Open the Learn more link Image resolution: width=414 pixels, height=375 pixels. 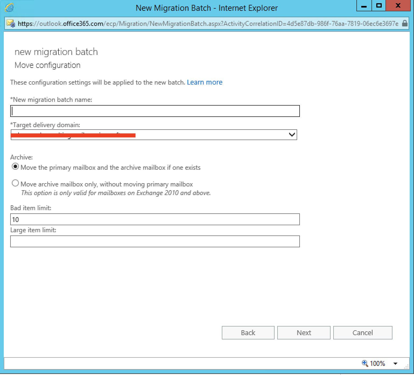pos(205,82)
